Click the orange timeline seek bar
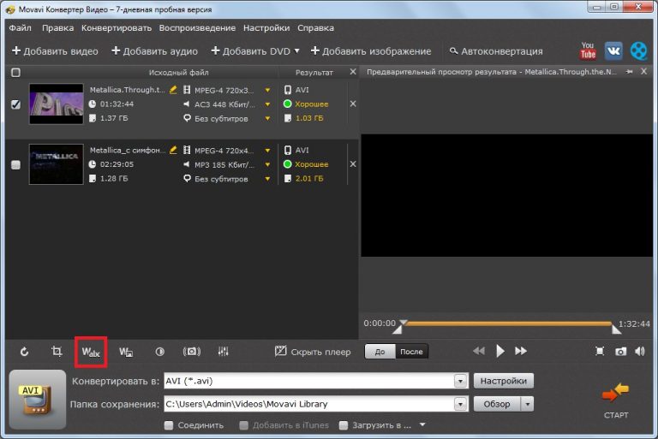 508,323
